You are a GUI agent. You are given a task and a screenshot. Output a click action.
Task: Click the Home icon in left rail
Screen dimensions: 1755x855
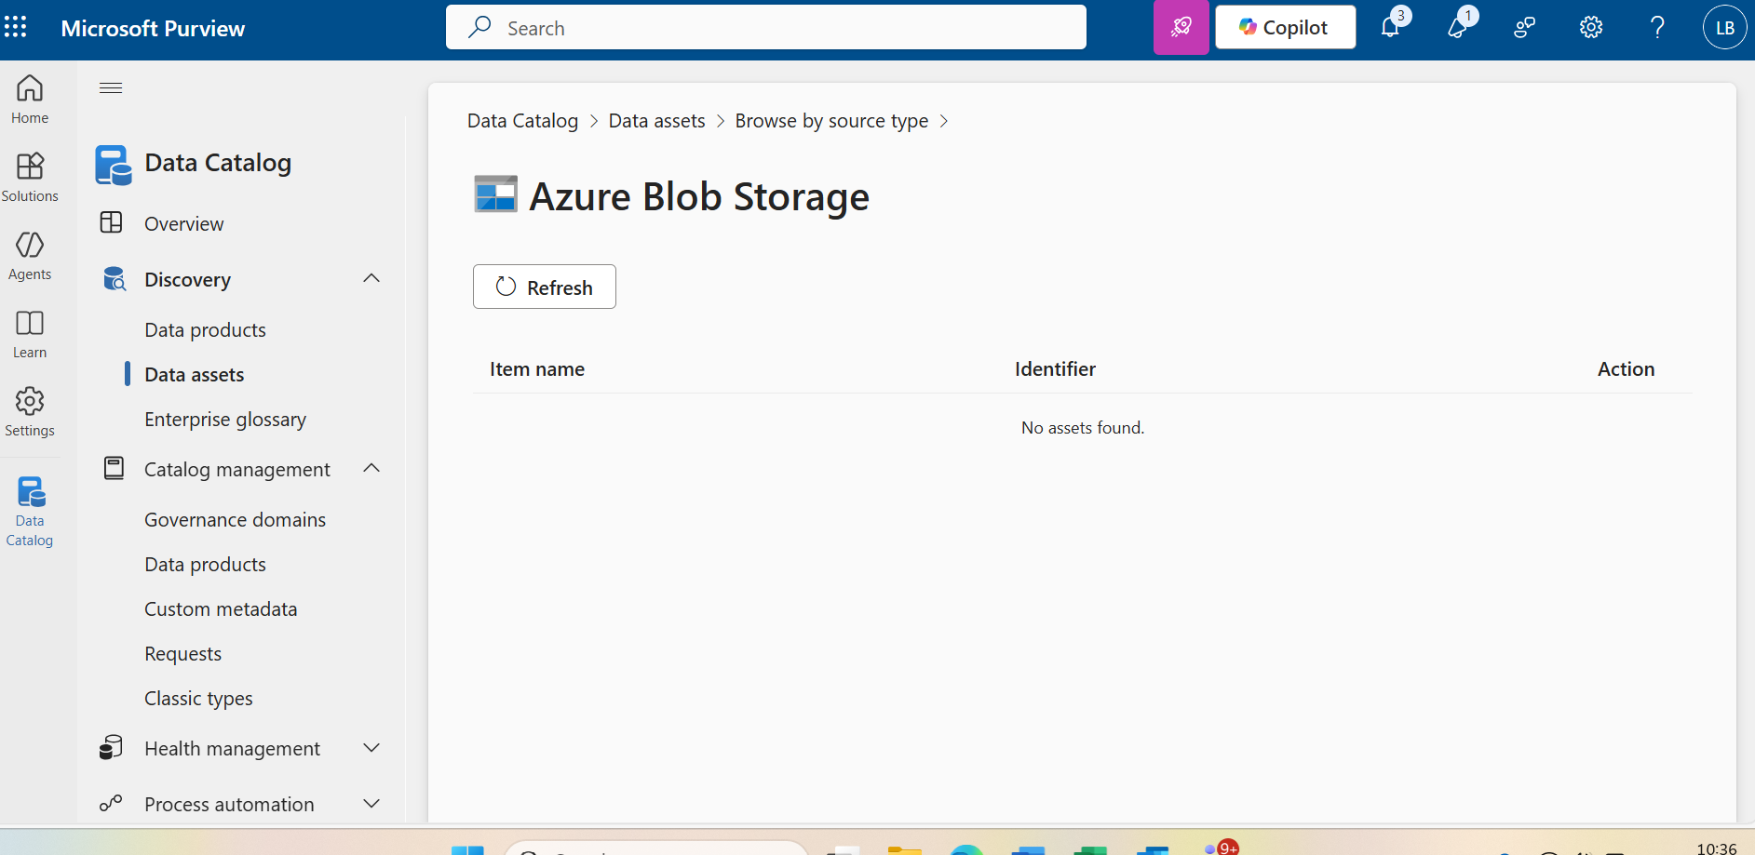(x=29, y=99)
